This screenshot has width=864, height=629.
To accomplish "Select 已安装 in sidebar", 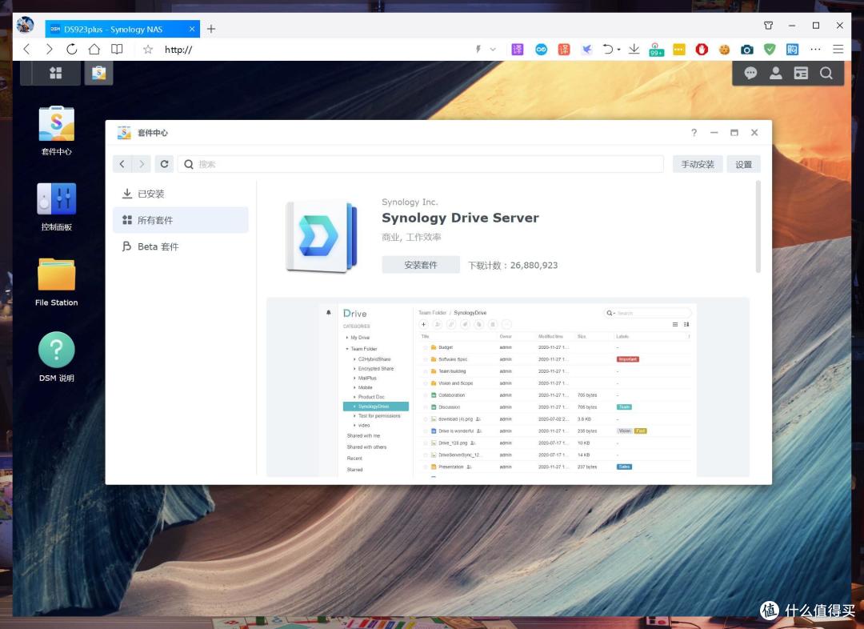I will [181, 194].
